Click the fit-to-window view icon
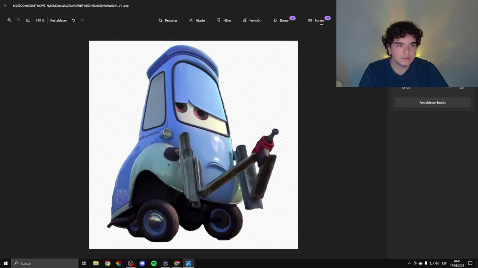The image size is (478, 268). point(28,20)
